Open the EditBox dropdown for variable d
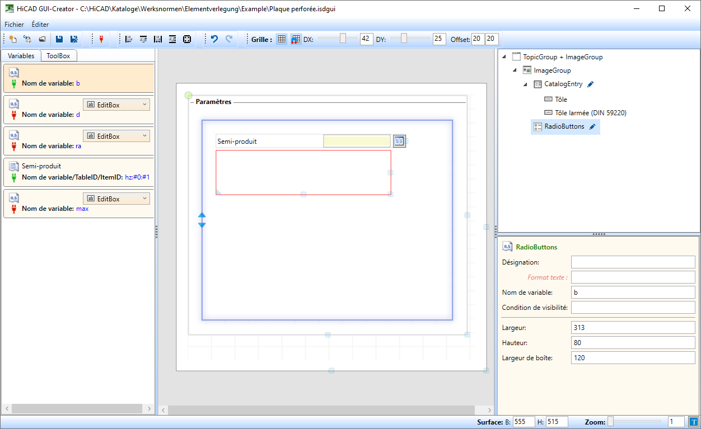 click(x=116, y=105)
